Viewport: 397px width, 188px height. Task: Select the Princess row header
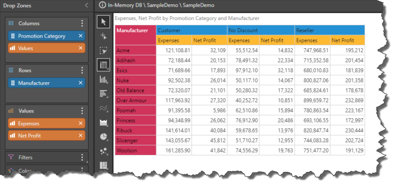[x=136, y=120]
